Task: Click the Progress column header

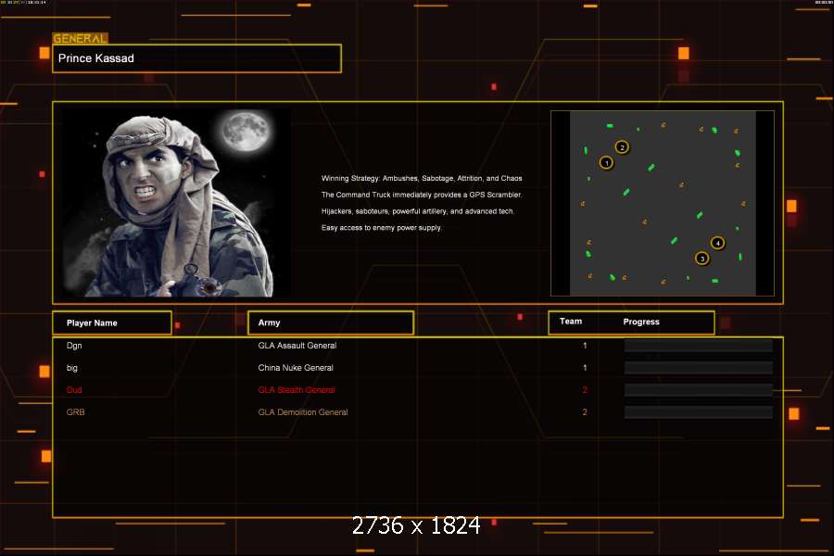Action: 641,322
